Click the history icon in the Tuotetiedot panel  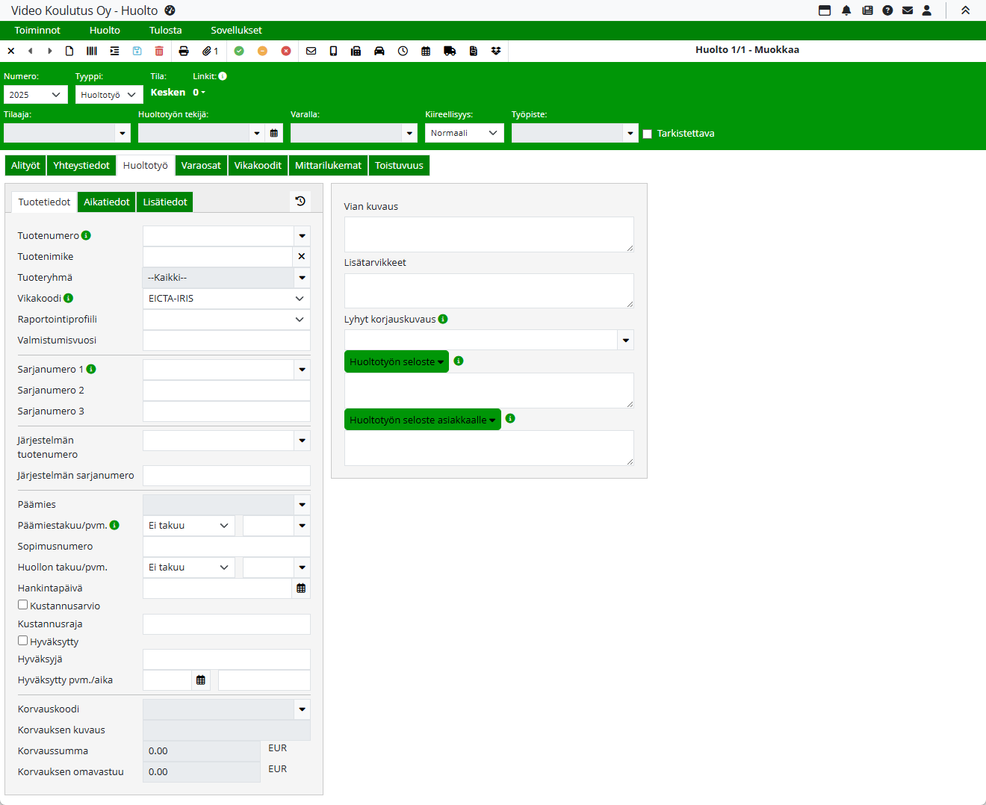[300, 201]
